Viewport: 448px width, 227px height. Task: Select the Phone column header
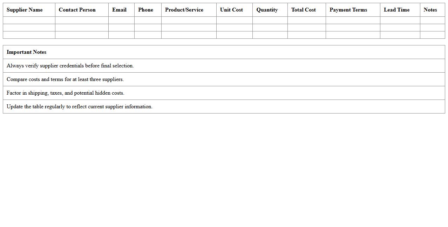(145, 10)
